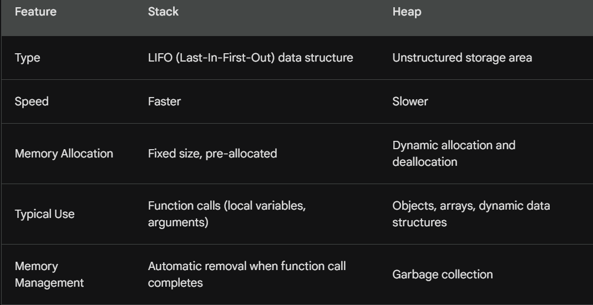
Task: Click the Garbage collection cell
Action: (x=442, y=274)
